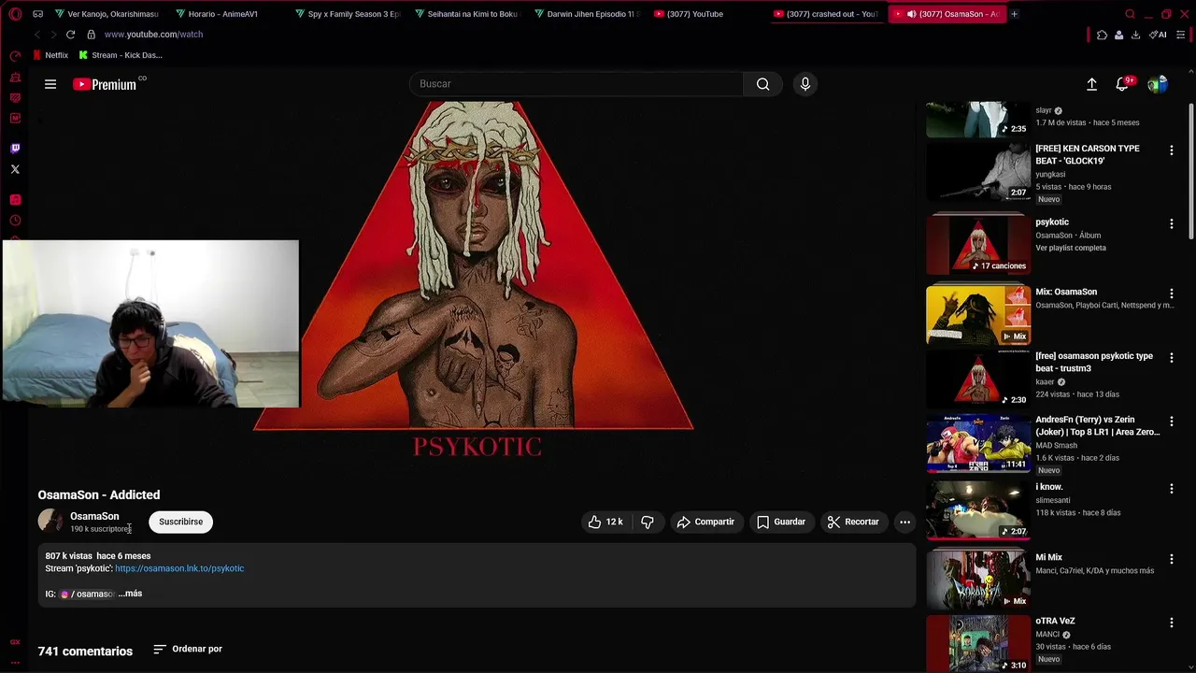The width and height of the screenshot is (1196, 673).
Task: Open the GX Corner gamepad icon
Action: [x=37, y=14]
